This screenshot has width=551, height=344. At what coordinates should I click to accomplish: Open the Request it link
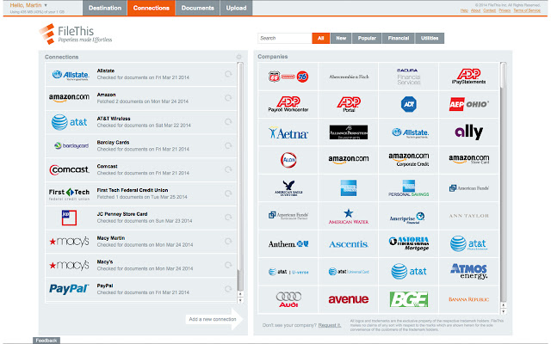[330, 325]
